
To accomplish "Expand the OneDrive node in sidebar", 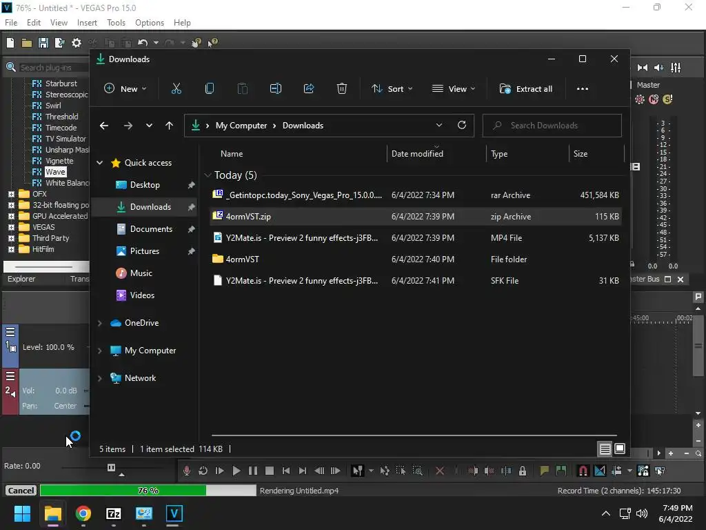I will [x=100, y=323].
